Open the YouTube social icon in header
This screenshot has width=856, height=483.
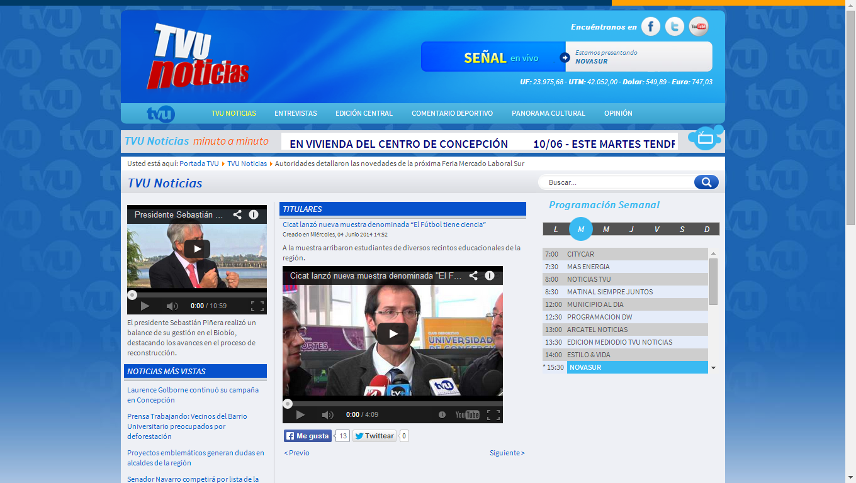[x=699, y=26]
